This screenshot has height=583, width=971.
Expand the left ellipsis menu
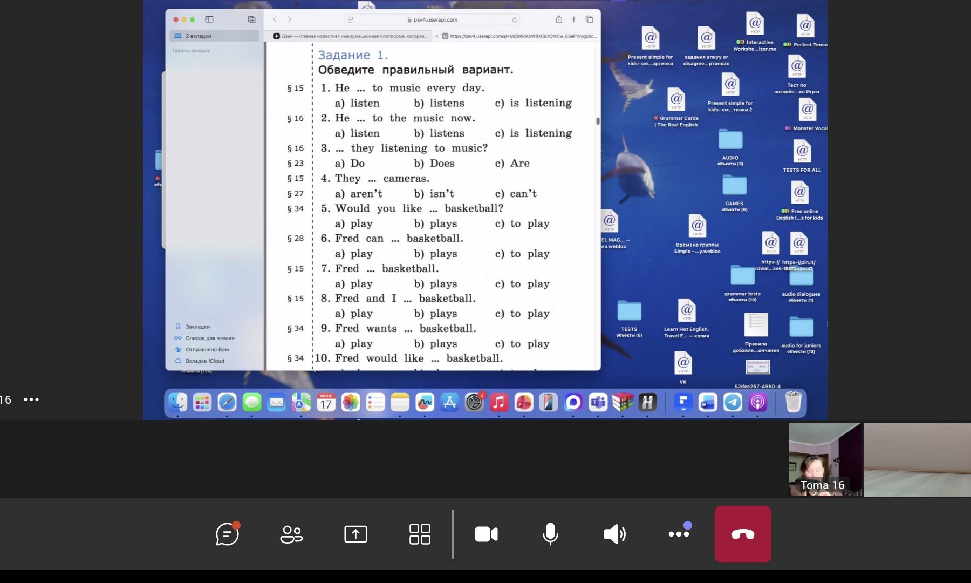(31, 399)
